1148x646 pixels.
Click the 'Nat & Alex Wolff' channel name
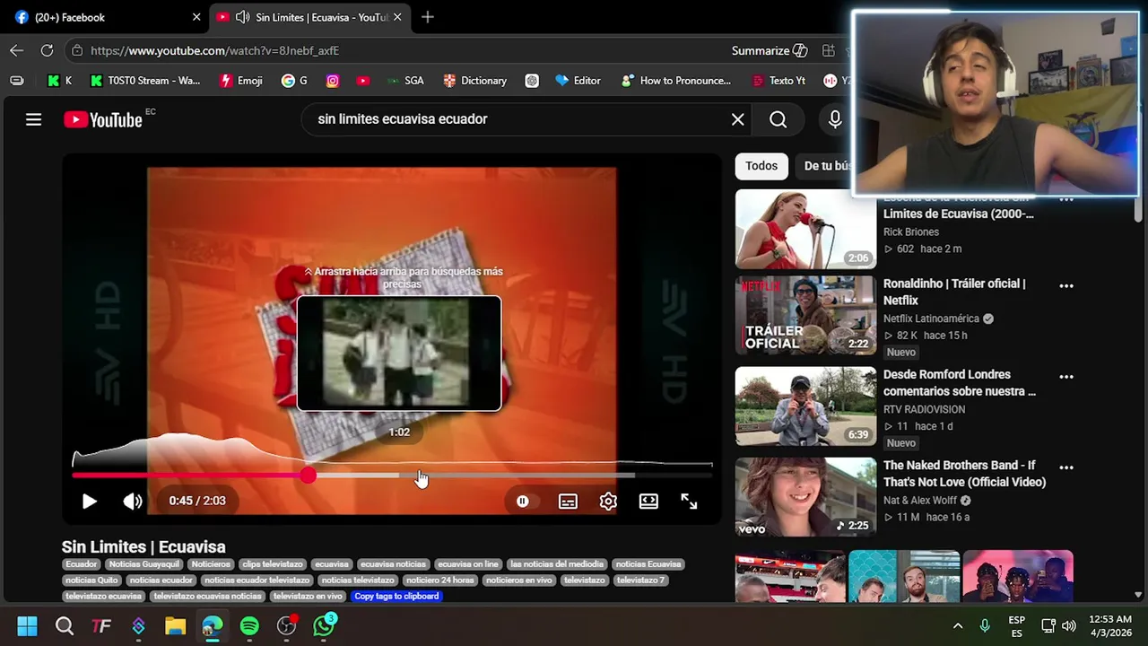click(x=920, y=500)
